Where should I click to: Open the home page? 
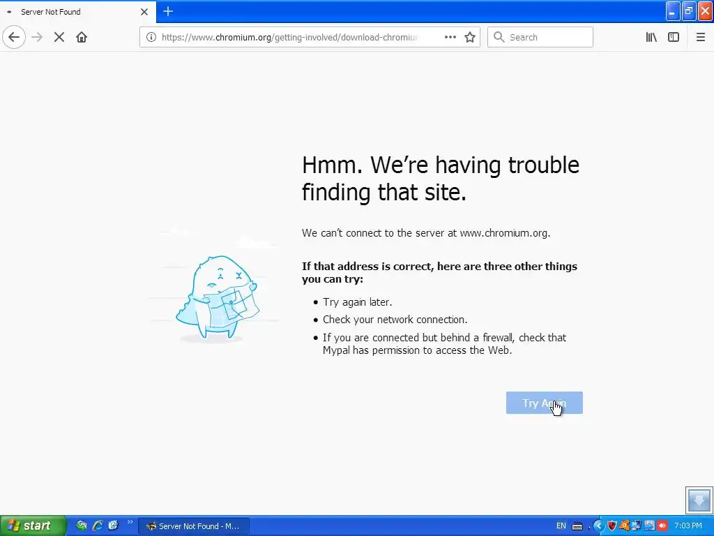coord(82,37)
